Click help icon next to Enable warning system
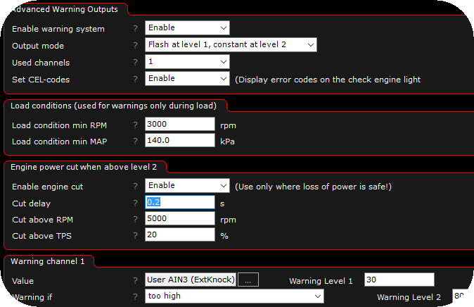 click(135, 28)
